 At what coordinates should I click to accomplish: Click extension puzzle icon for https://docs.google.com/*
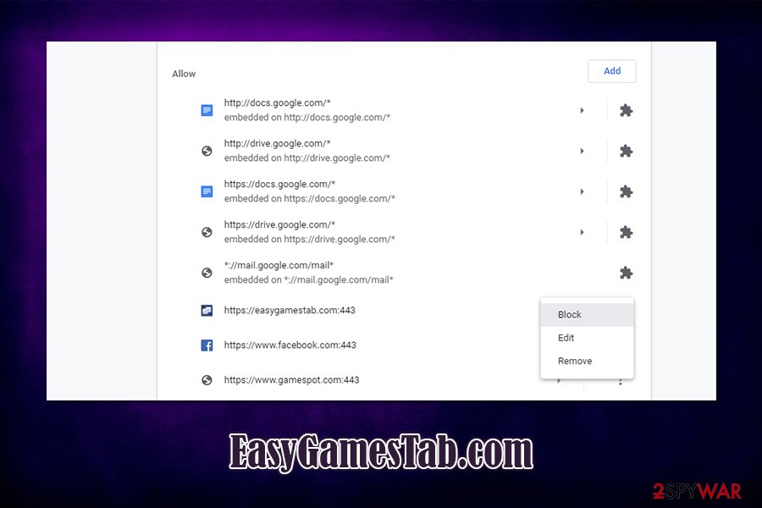[626, 191]
